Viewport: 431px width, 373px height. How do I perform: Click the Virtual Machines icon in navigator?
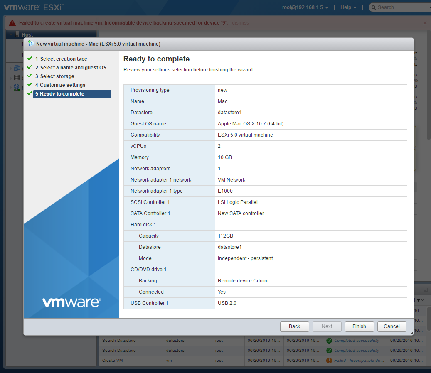(x=17, y=68)
